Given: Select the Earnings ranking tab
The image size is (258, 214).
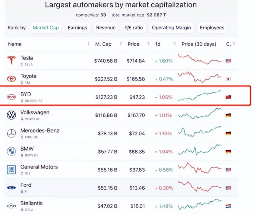Looking at the screenshot, I should click(77, 28).
